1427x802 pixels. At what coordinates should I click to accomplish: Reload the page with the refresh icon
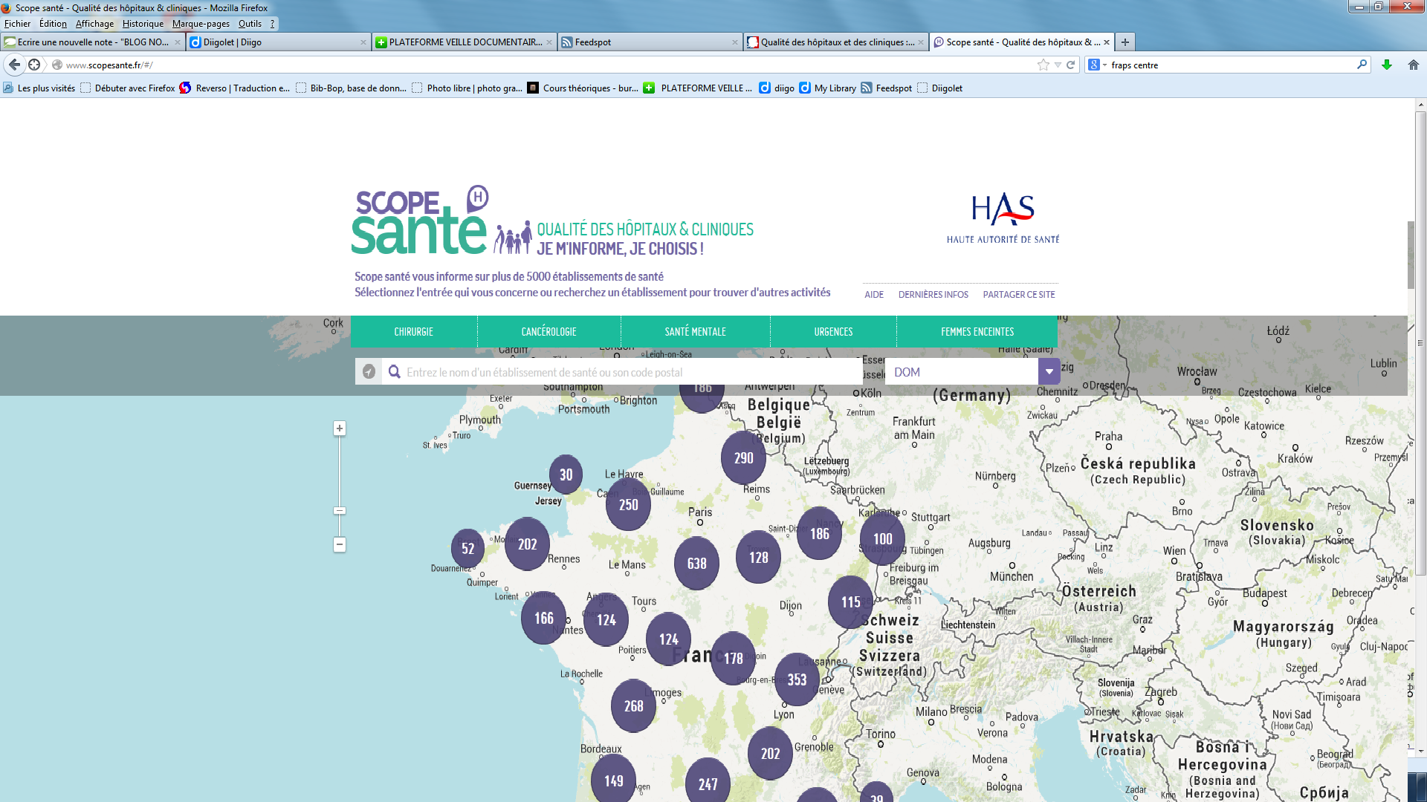click(1071, 65)
